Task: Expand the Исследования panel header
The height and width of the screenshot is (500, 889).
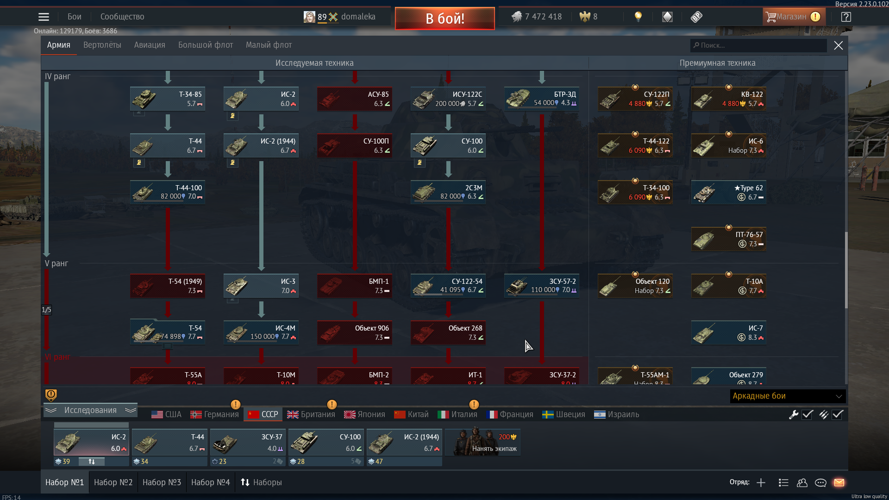Action: [x=90, y=410]
